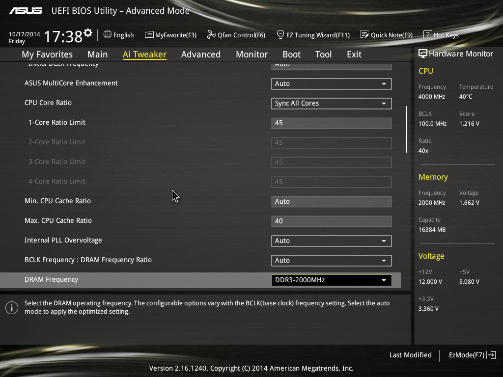
Task: Click the Hardware Monitor screen icon
Action: tap(423, 54)
